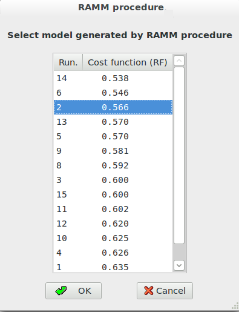
Task: Confirm the selection with the OK button
Action: [73, 291]
